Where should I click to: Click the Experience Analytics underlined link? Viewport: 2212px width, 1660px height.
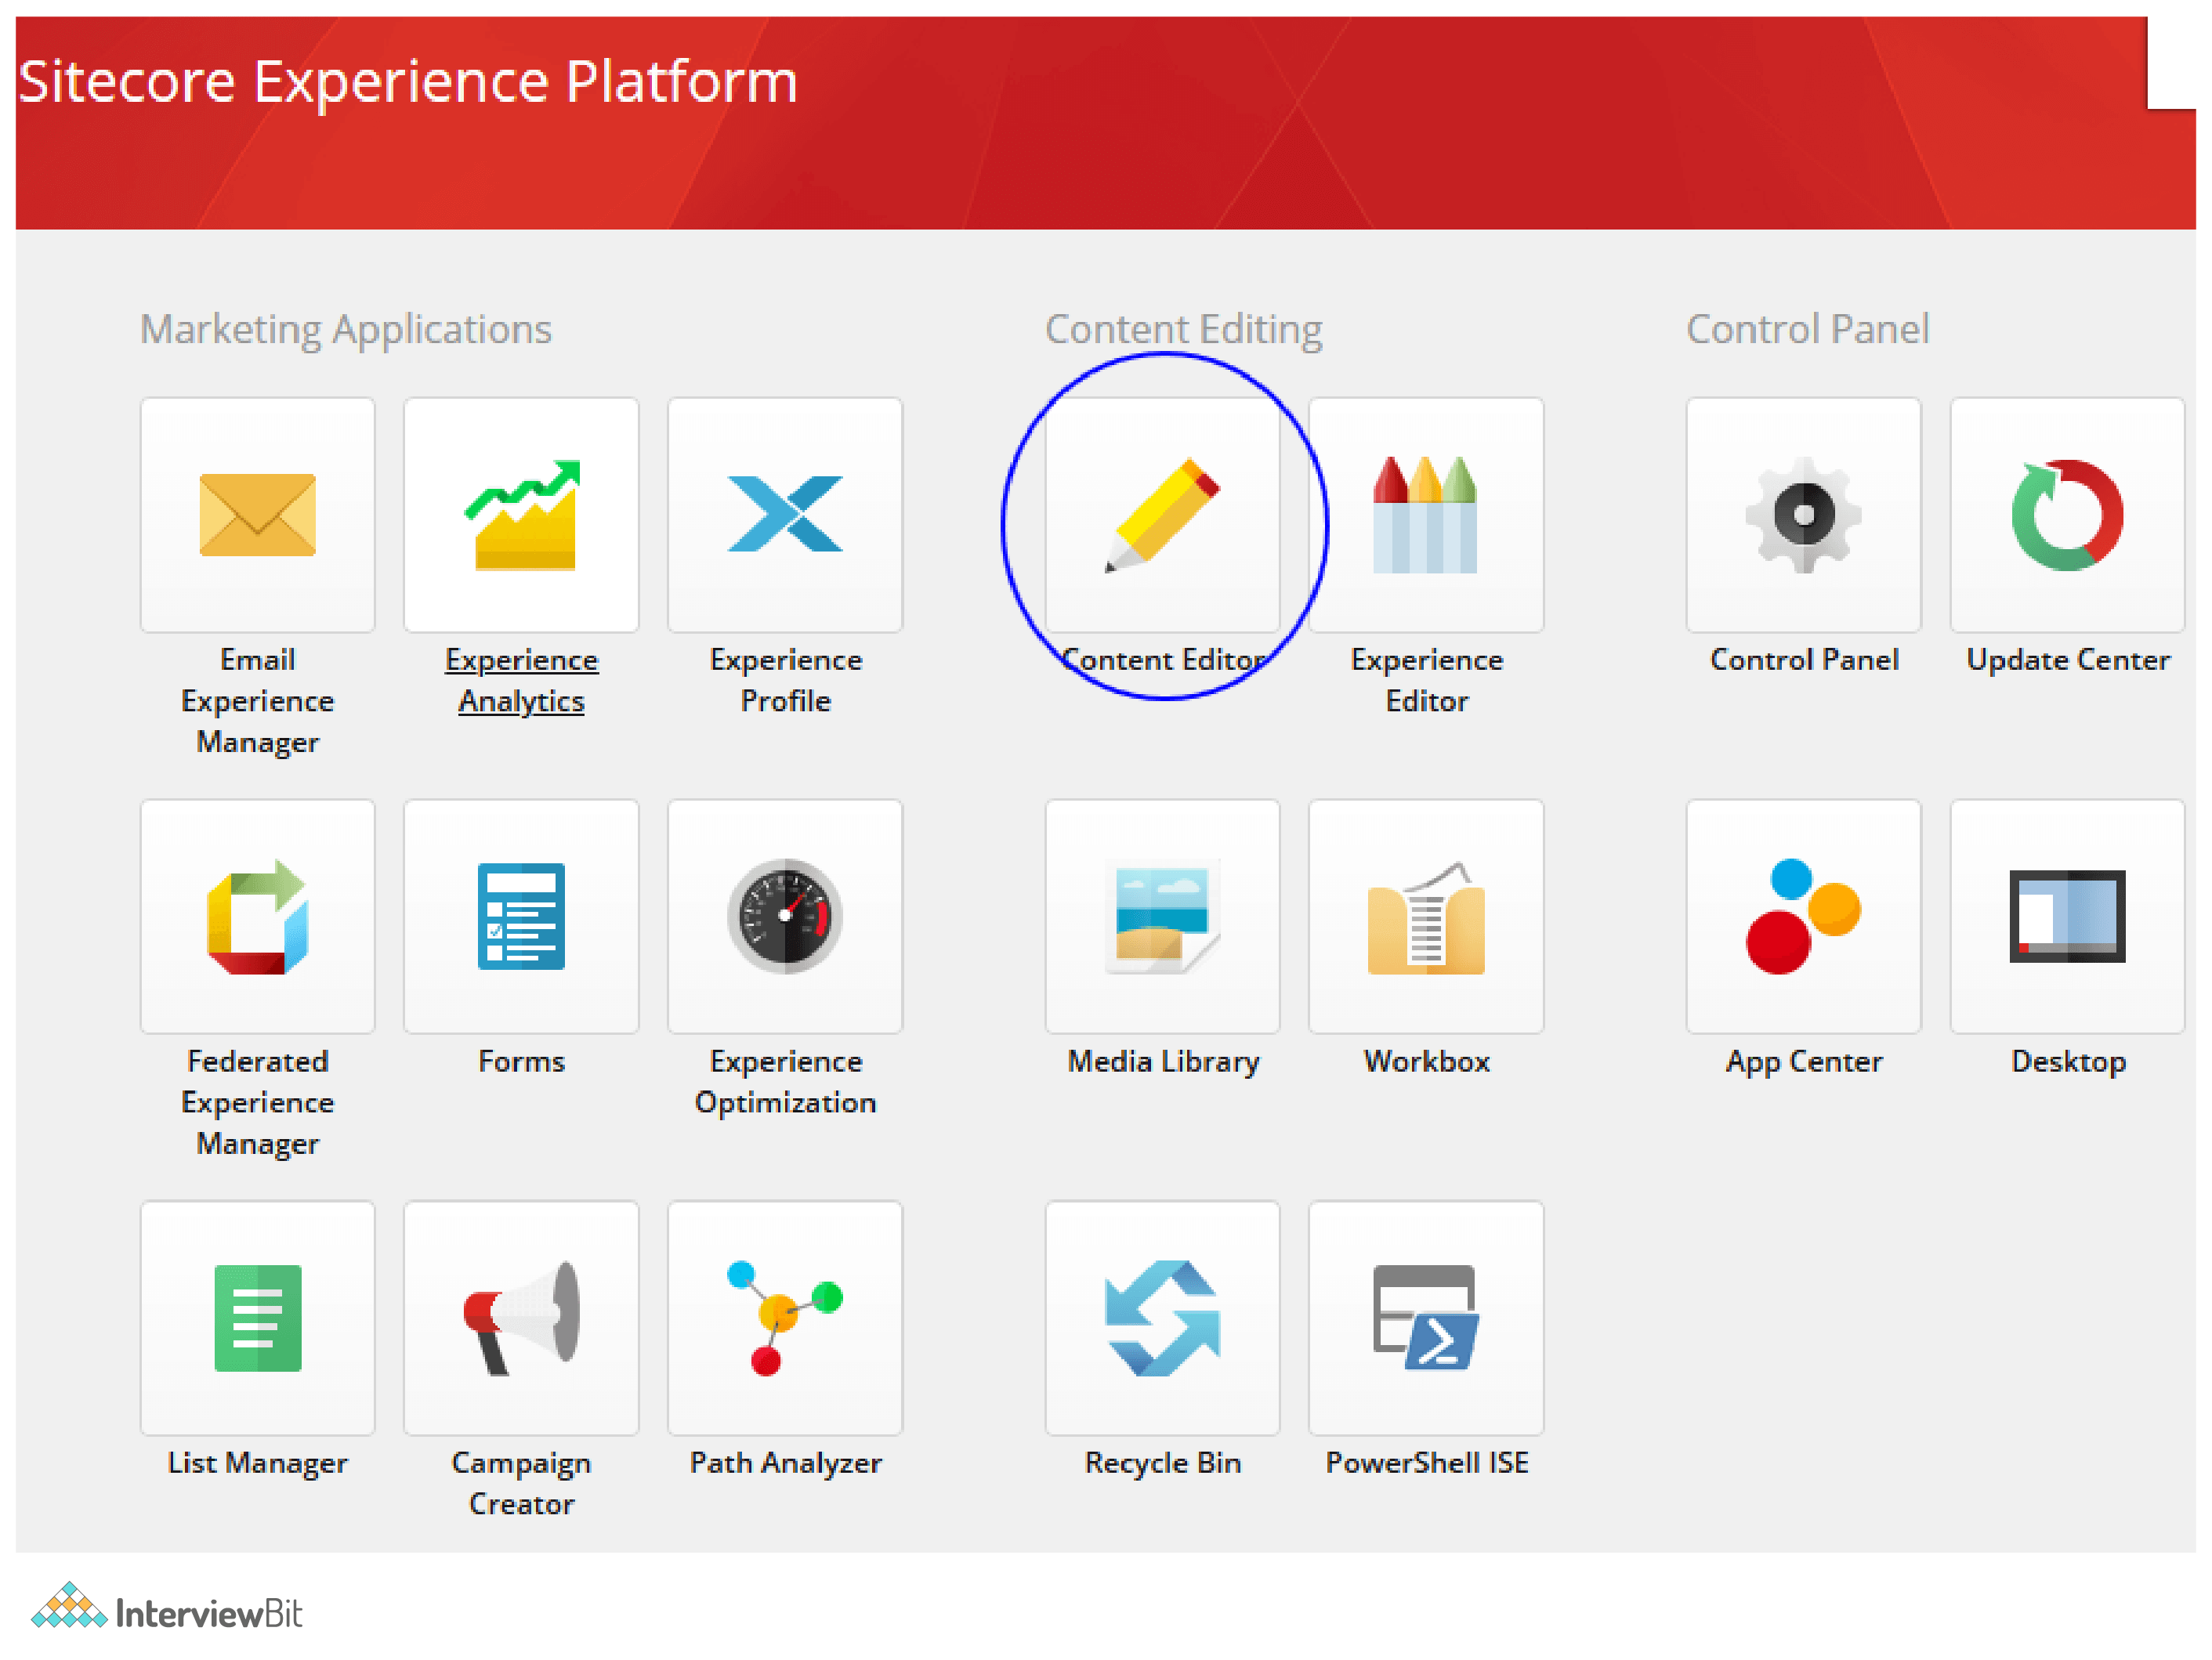521,681
